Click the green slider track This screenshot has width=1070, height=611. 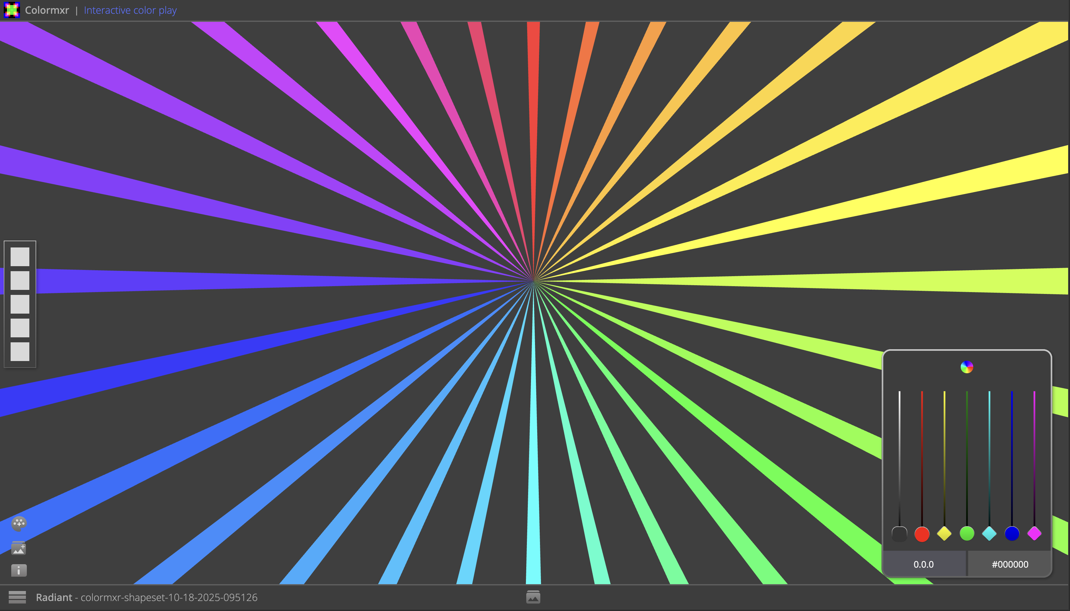point(967,458)
